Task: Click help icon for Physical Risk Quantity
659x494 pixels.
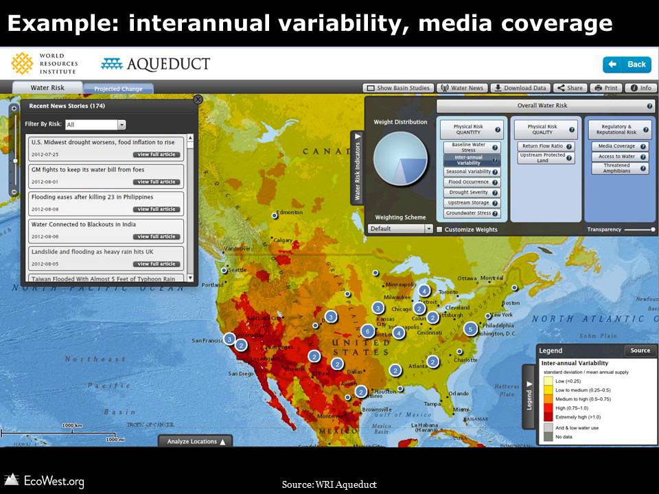Action: click(x=498, y=130)
